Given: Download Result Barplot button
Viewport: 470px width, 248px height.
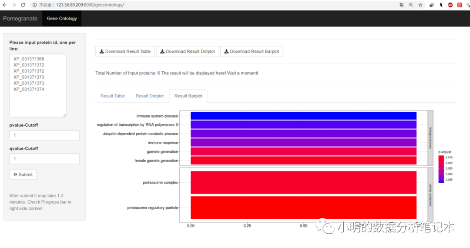Looking at the screenshot, I should click(x=252, y=51).
